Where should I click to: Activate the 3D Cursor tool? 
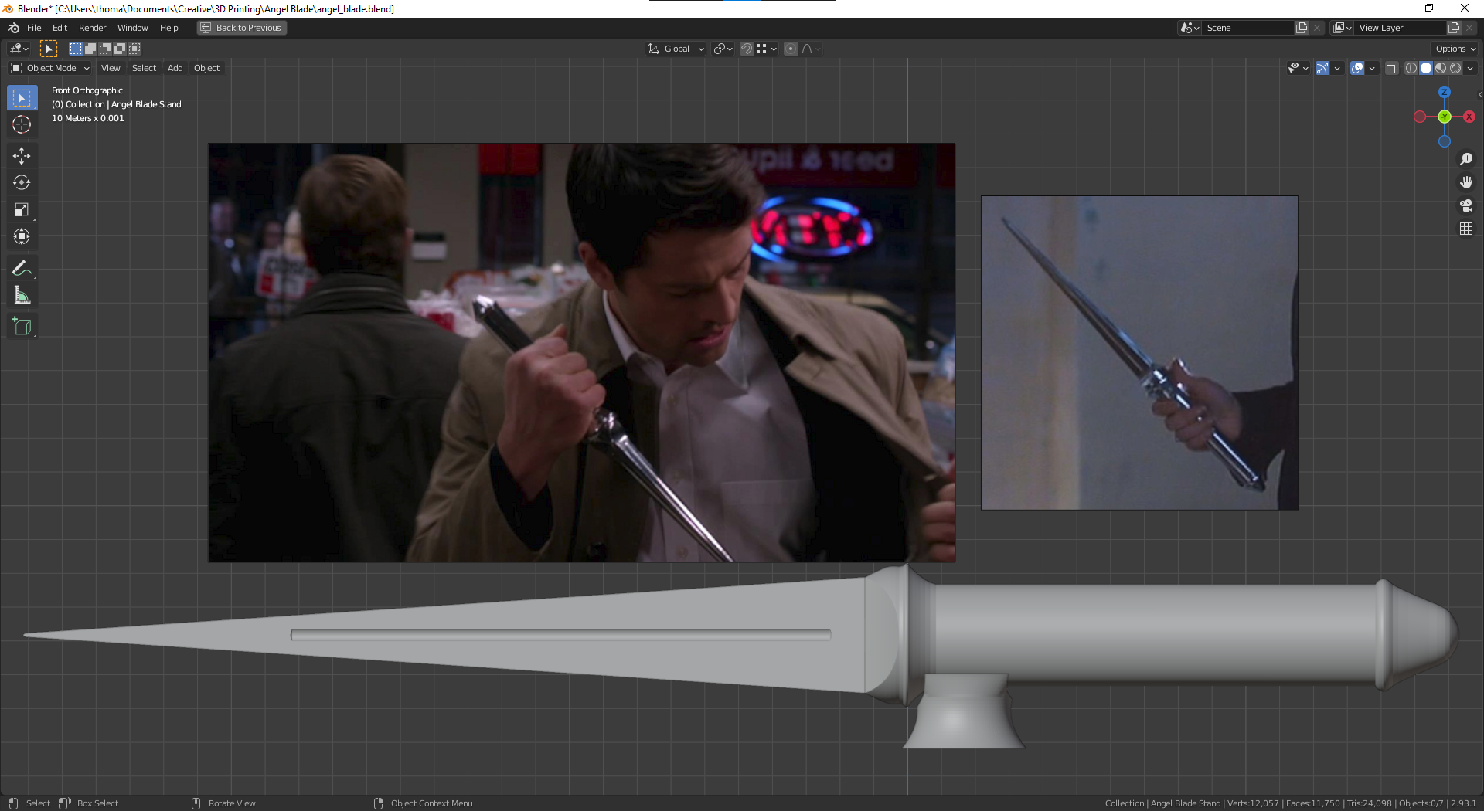(22, 124)
